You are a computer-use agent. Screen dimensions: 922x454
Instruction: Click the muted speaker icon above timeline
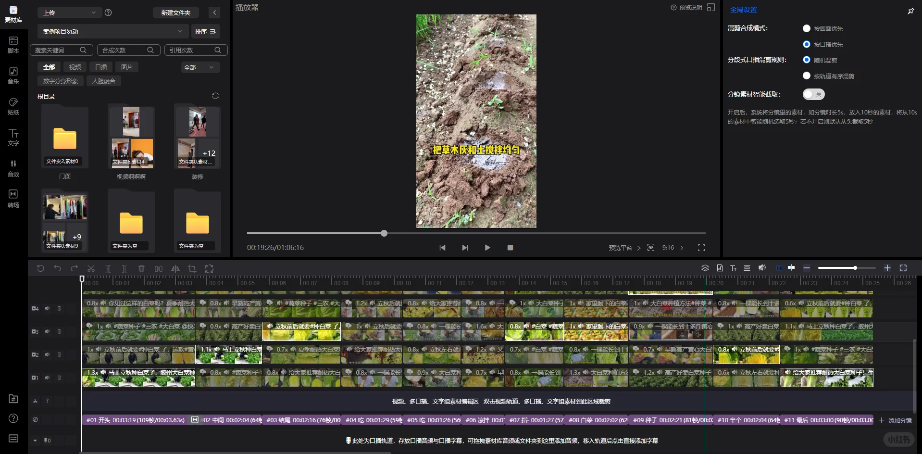tap(762, 268)
